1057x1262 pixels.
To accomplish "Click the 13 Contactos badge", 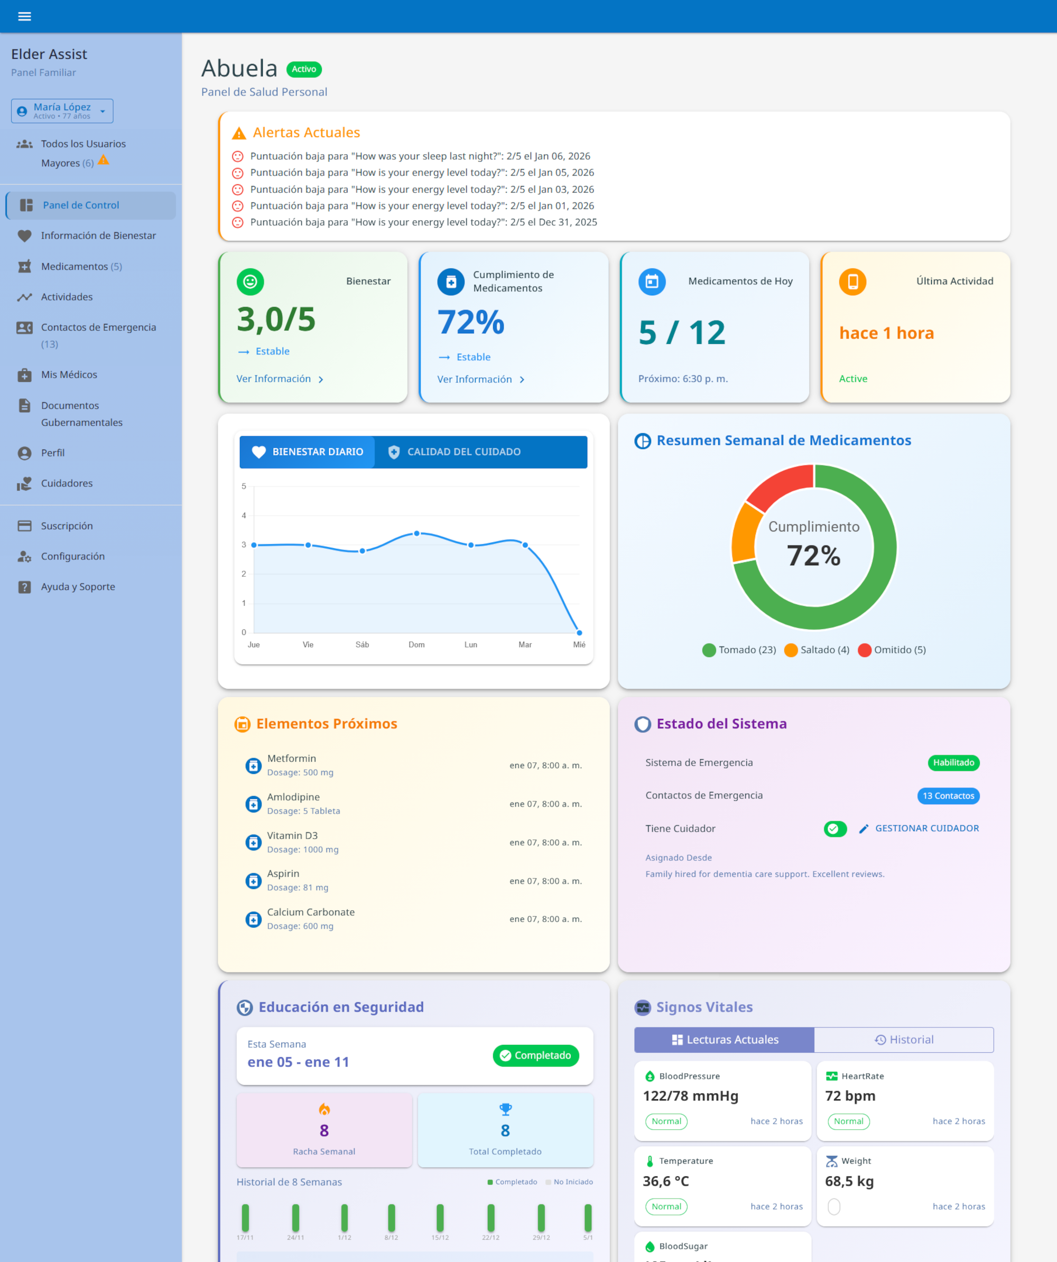I will (948, 796).
